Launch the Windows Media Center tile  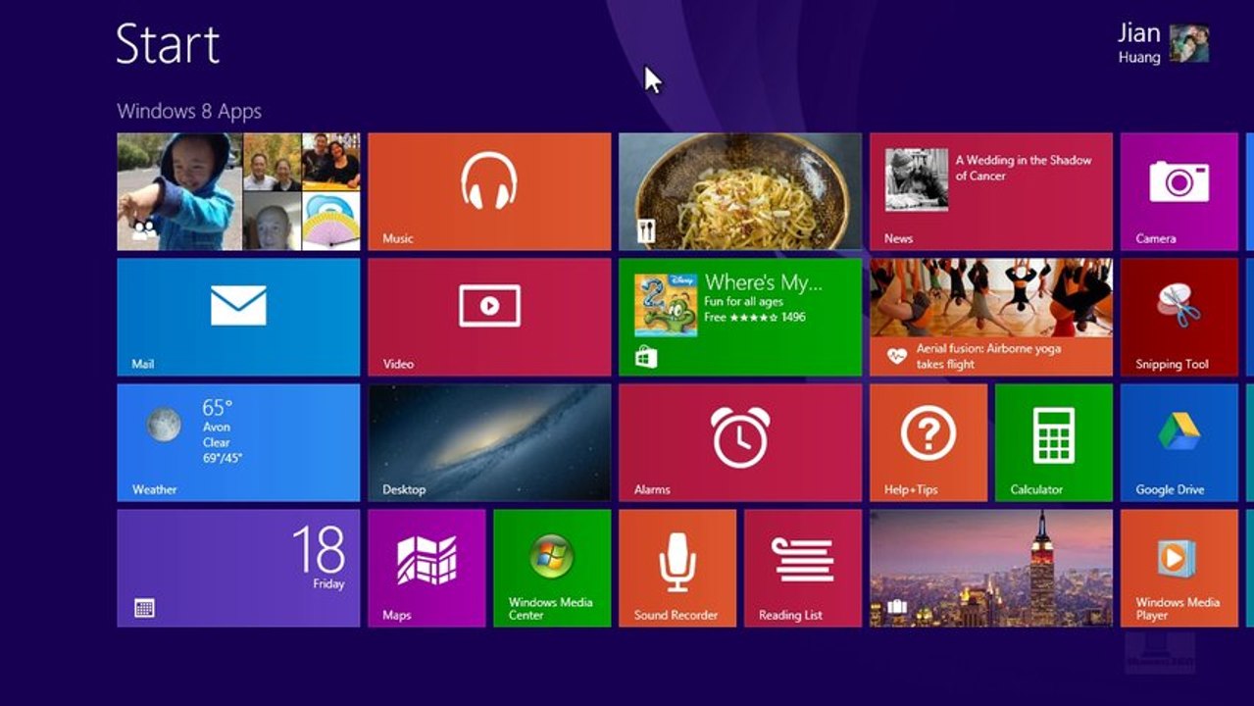tap(552, 568)
